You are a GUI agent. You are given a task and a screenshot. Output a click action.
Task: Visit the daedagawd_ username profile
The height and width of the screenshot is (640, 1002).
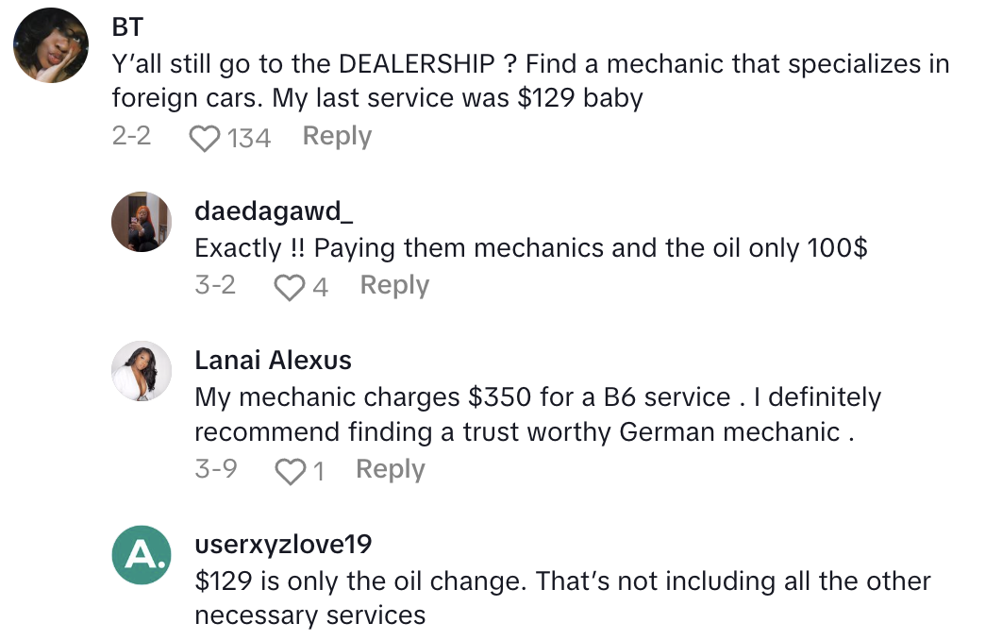pos(274,211)
